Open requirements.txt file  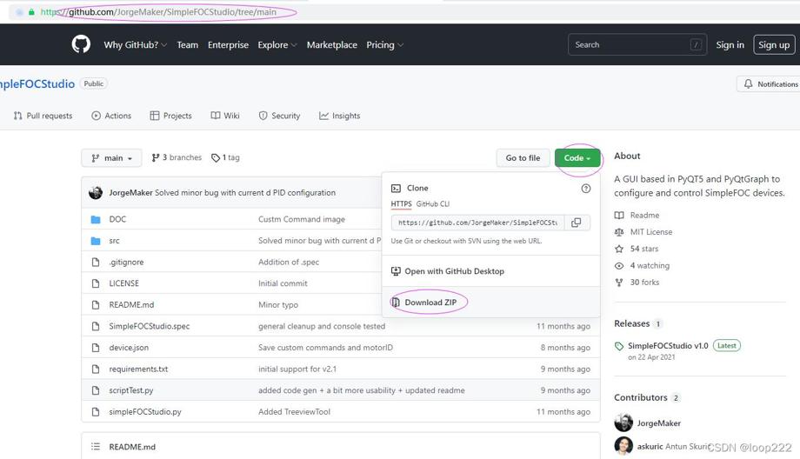138,369
